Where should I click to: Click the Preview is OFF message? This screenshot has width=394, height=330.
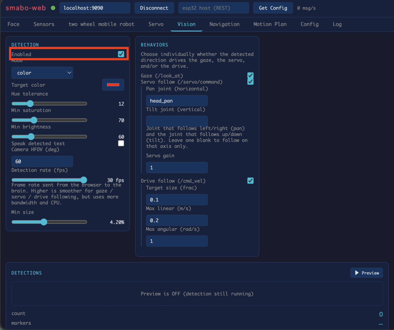click(x=197, y=294)
